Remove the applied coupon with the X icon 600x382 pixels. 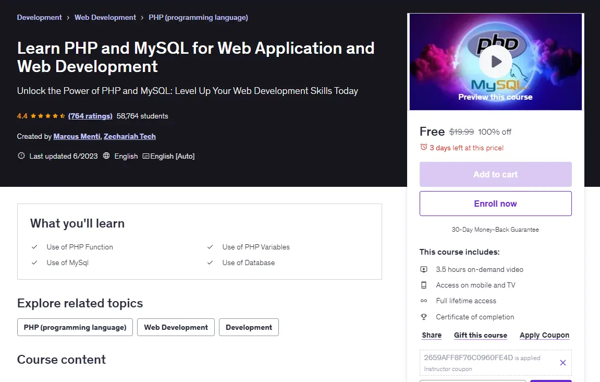(x=563, y=363)
